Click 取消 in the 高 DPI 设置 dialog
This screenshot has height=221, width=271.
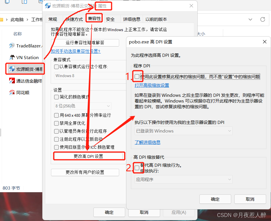(x=250, y=199)
